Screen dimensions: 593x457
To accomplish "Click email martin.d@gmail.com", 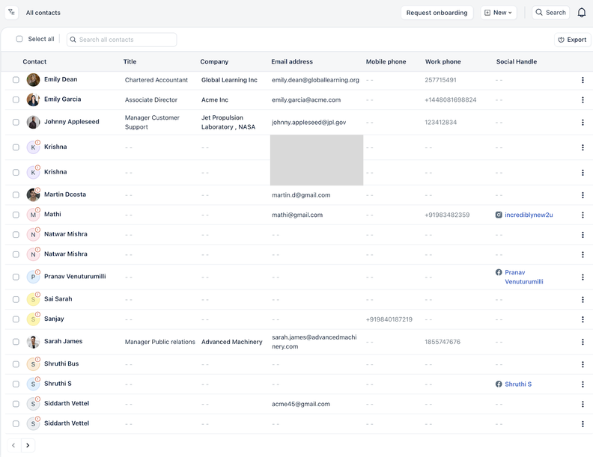I will [x=301, y=195].
